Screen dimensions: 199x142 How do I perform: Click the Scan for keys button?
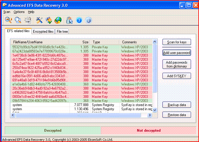click(x=177, y=42)
